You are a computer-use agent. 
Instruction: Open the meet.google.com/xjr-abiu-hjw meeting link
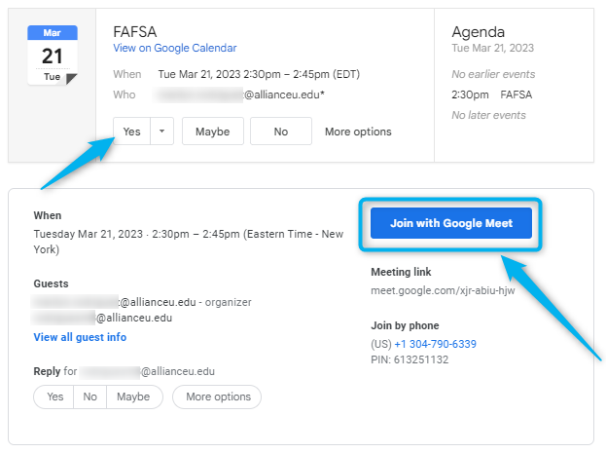(x=443, y=290)
